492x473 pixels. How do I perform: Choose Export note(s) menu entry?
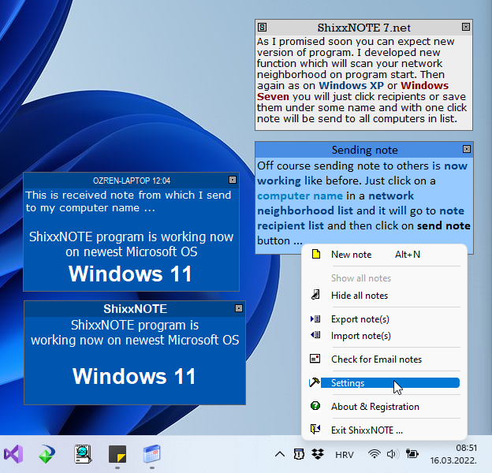click(385, 319)
